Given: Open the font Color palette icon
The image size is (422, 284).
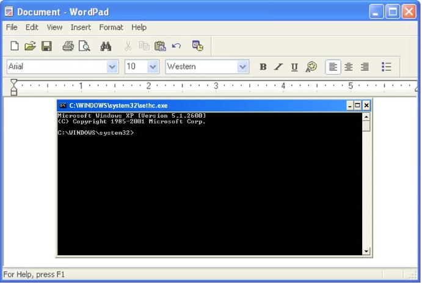Looking at the screenshot, I should point(311,66).
